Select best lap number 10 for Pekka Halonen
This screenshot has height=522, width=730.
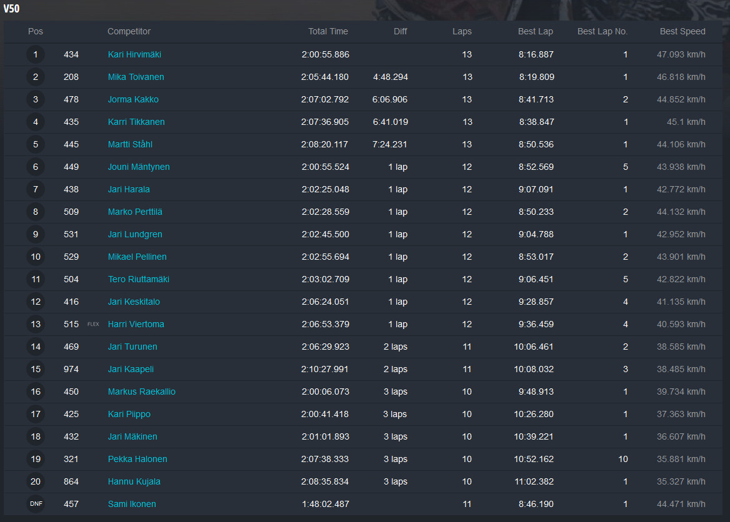point(623,459)
